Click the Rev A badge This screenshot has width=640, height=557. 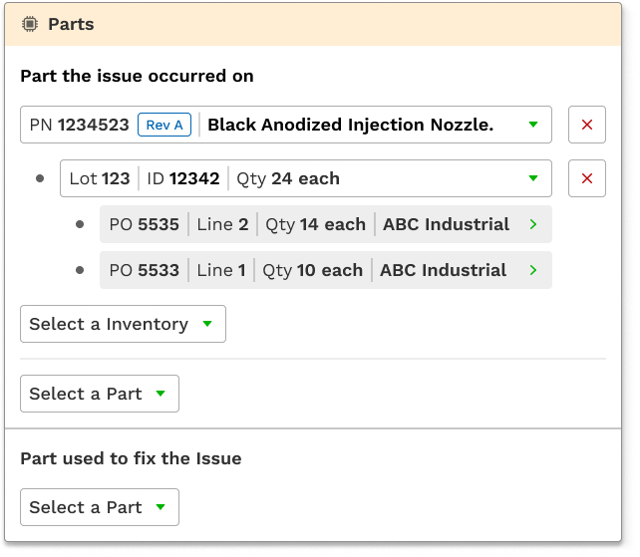click(x=164, y=125)
